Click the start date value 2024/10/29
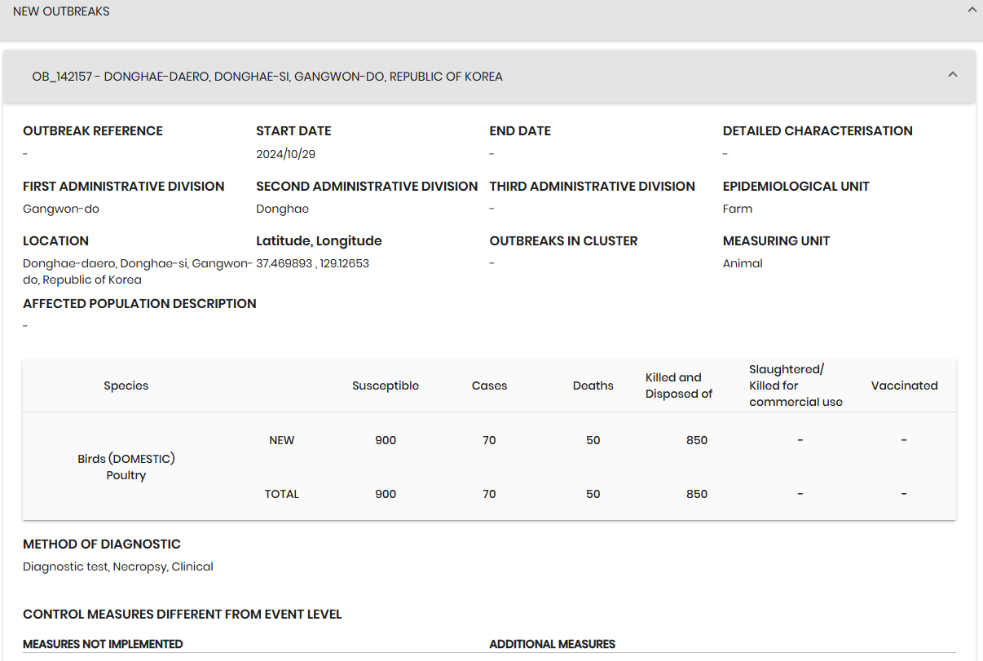The image size is (983, 661). click(x=285, y=154)
